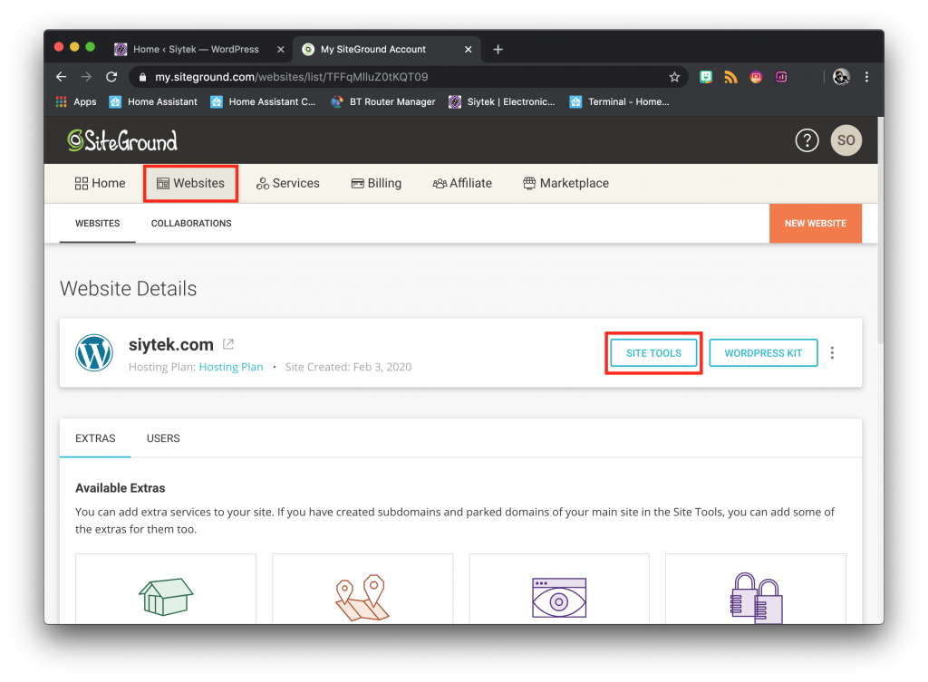Open the Chrome profile avatar
Viewport: 928px width, 682px height.
pyautogui.click(x=841, y=77)
